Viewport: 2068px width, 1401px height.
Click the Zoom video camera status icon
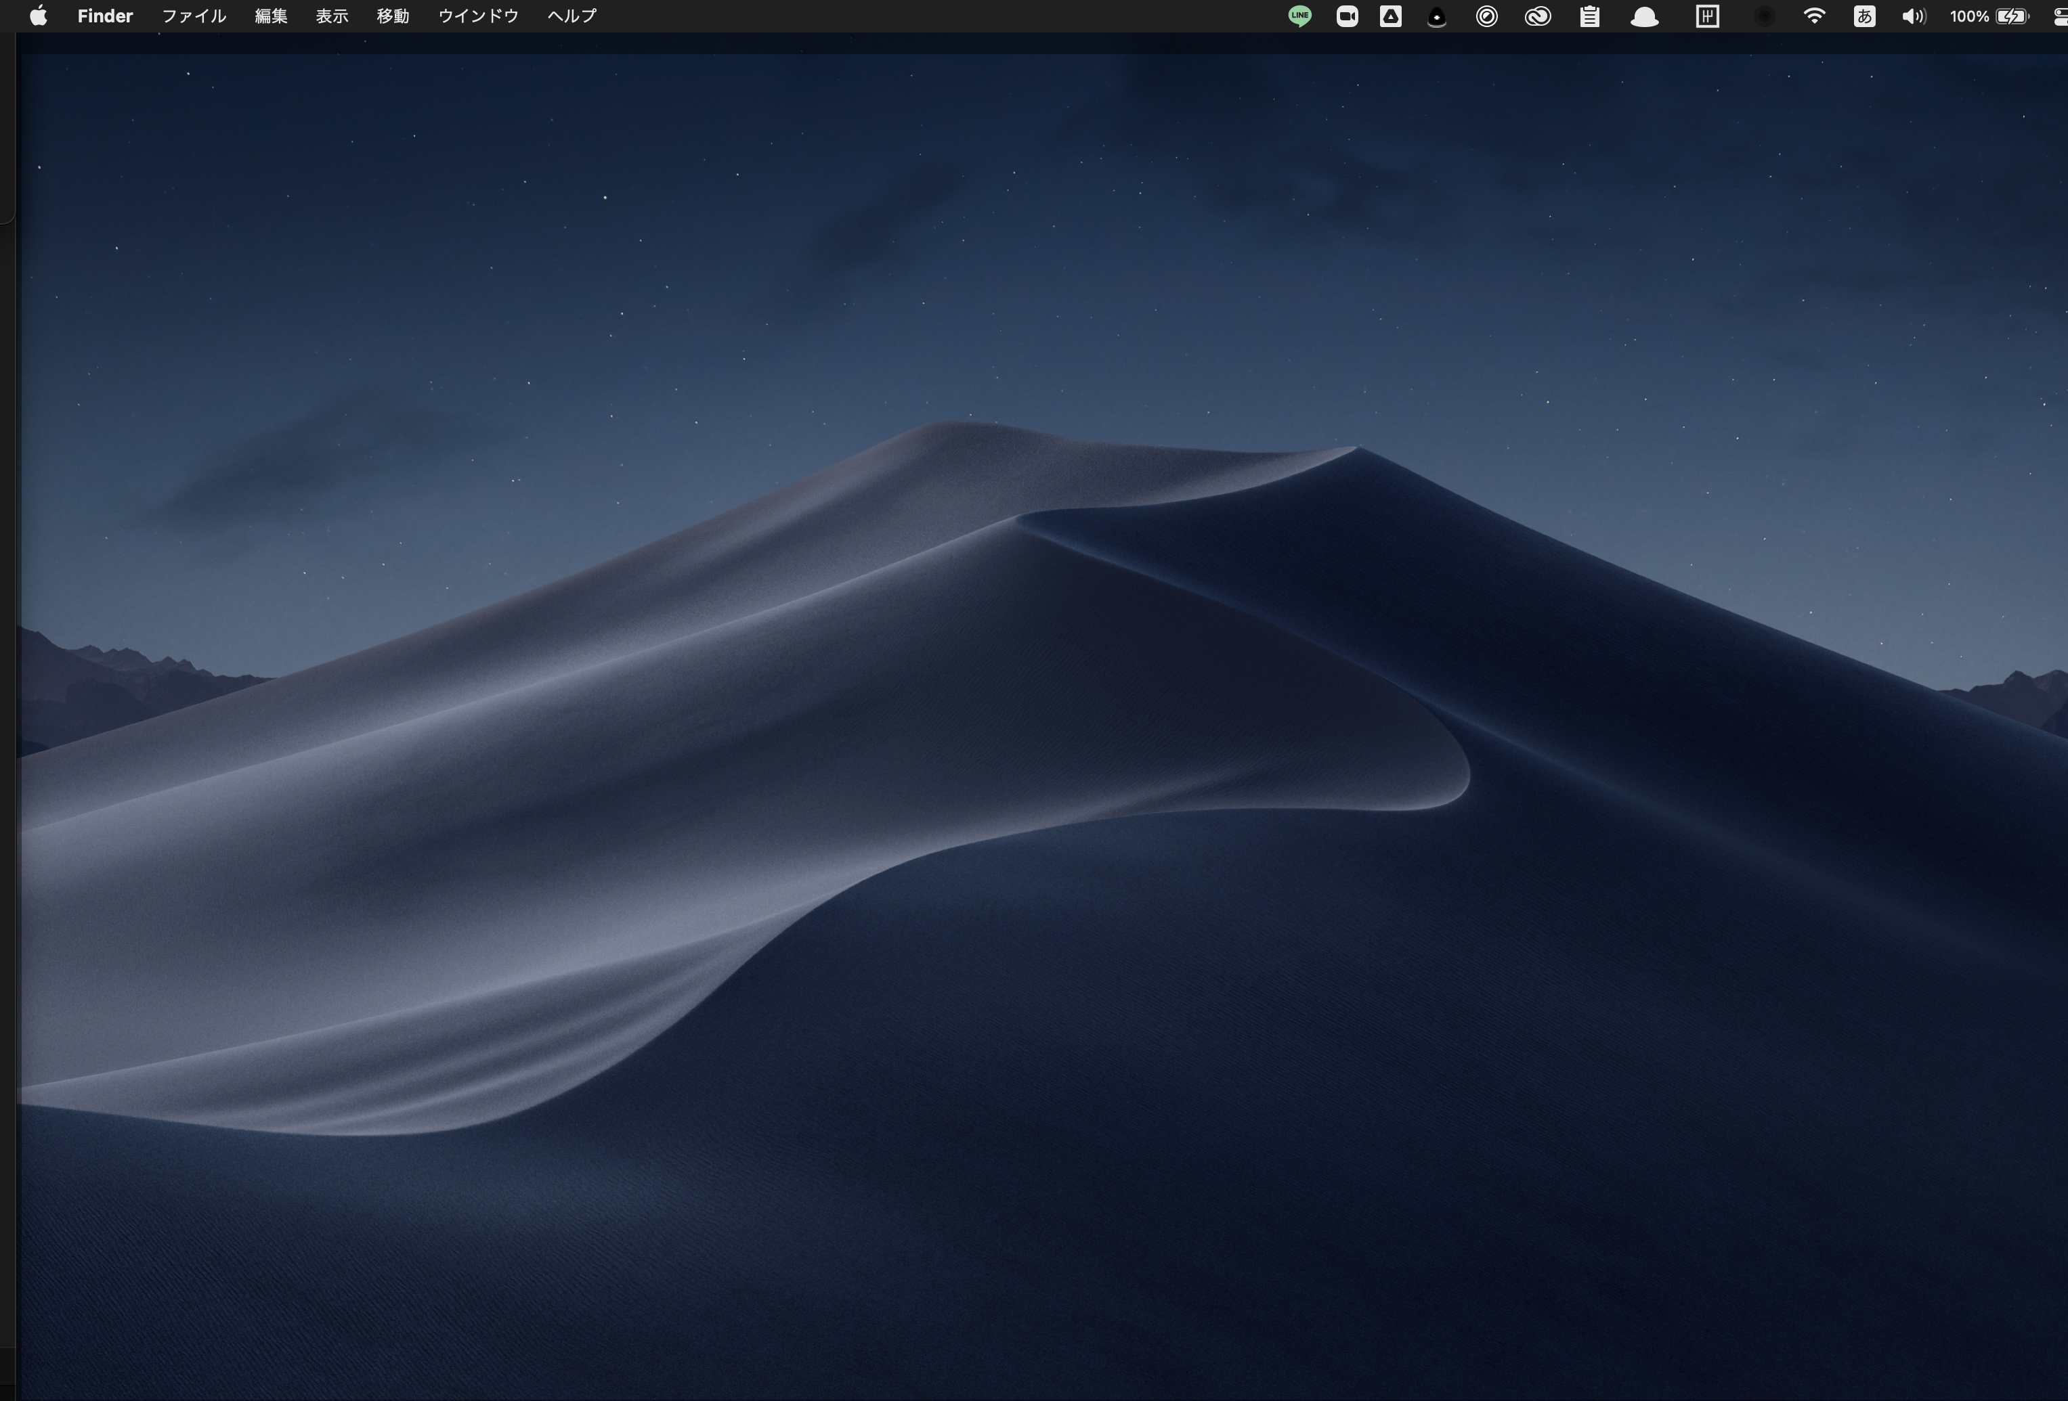click(1348, 16)
